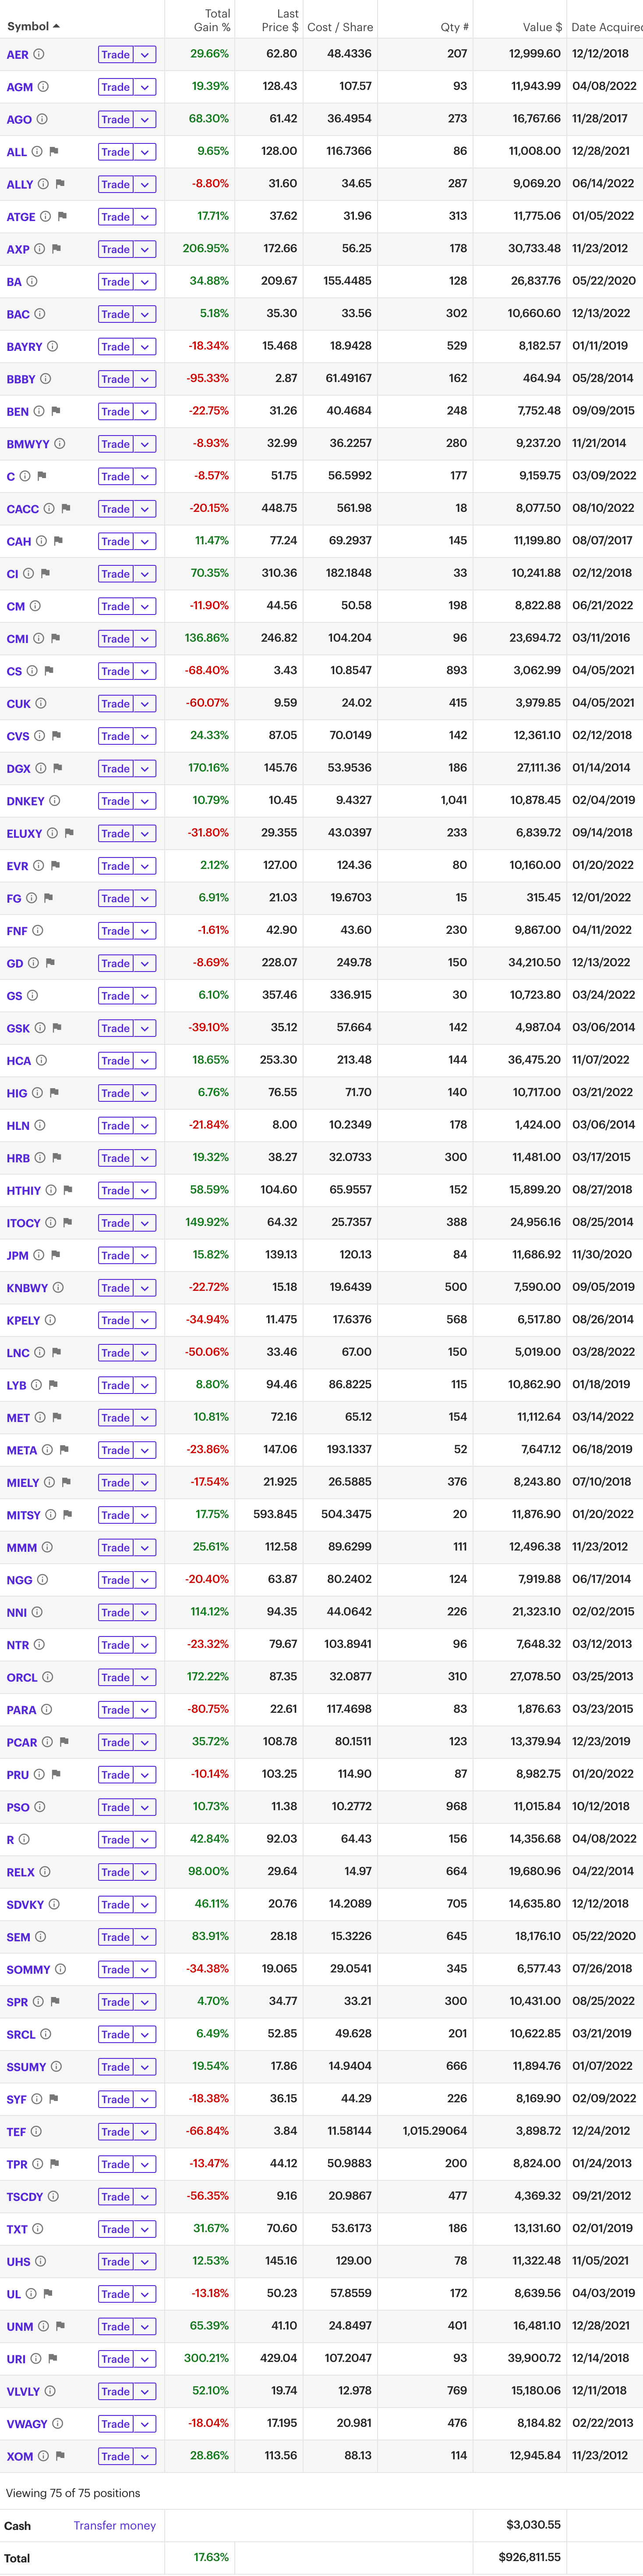Show info for the ITOCY position
The image size is (643, 2576).
click(x=51, y=1222)
